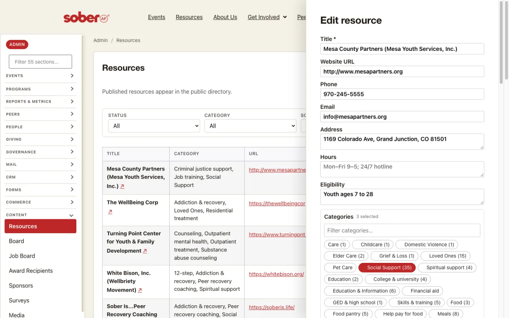Select the College & university (4) chip
509x318 pixels.
point(398,279)
